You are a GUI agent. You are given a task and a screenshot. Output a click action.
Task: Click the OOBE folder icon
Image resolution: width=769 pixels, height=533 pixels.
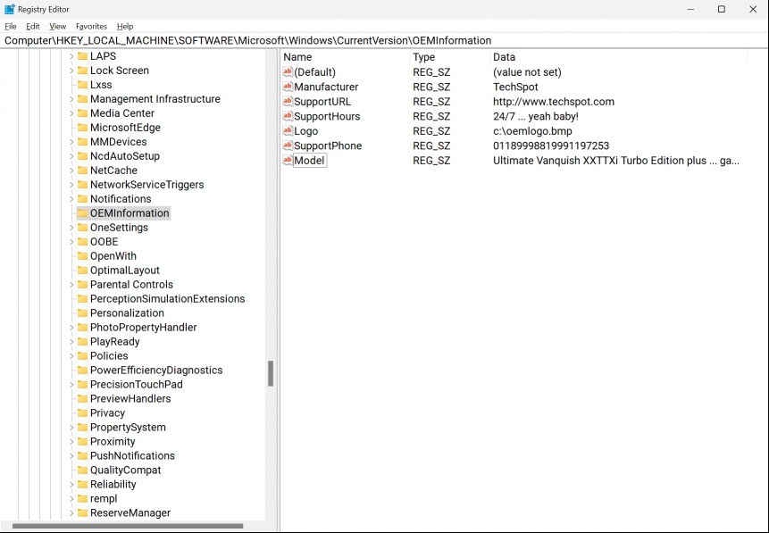coord(82,241)
